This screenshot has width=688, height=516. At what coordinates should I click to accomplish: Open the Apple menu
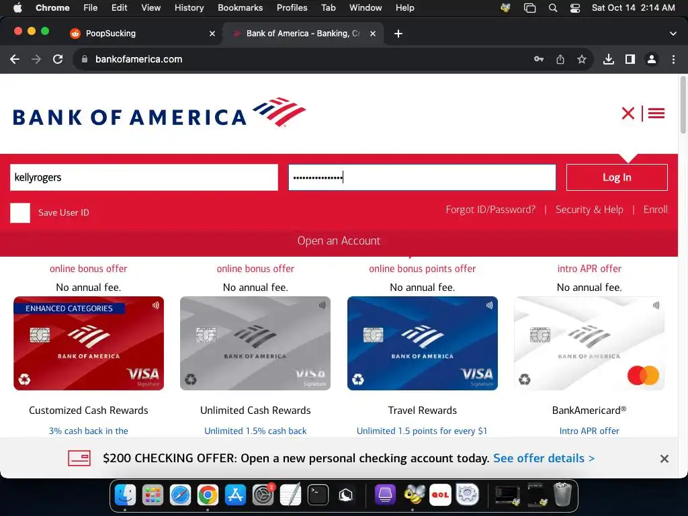pos(17,8)
